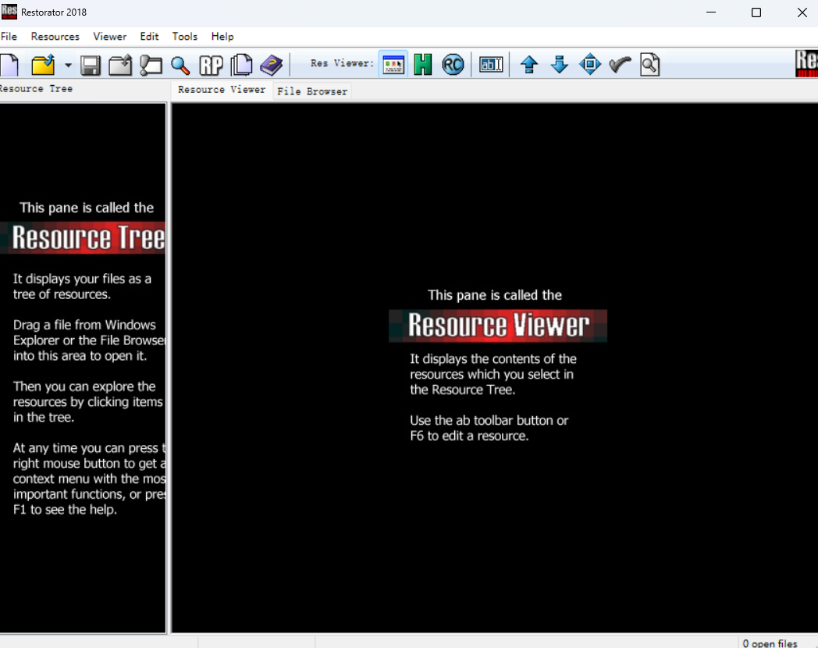
Task: Click the gray checkmark commit icon
Action: [621, 65]
